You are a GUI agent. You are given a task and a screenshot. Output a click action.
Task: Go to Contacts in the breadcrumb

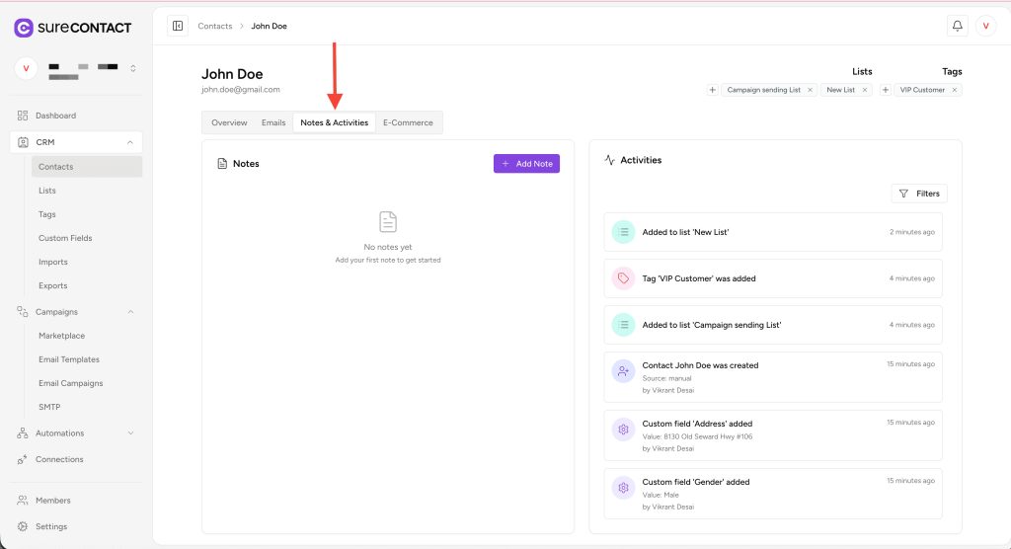(x=215, y=26)
